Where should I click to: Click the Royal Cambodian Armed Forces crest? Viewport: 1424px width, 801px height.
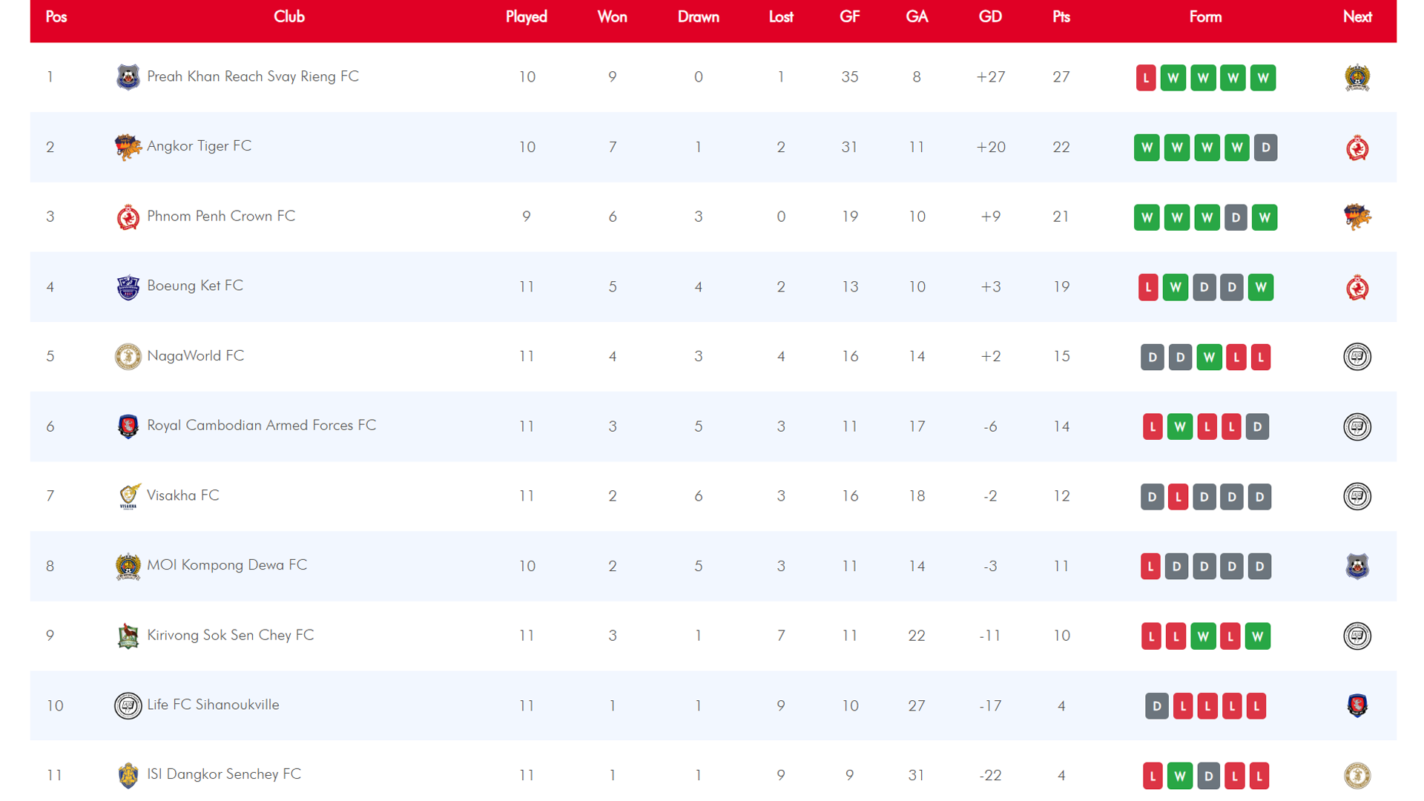click(128, 426)
